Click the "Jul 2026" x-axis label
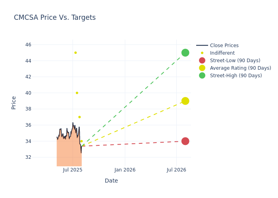278x198 pixels. pos(176,170)
